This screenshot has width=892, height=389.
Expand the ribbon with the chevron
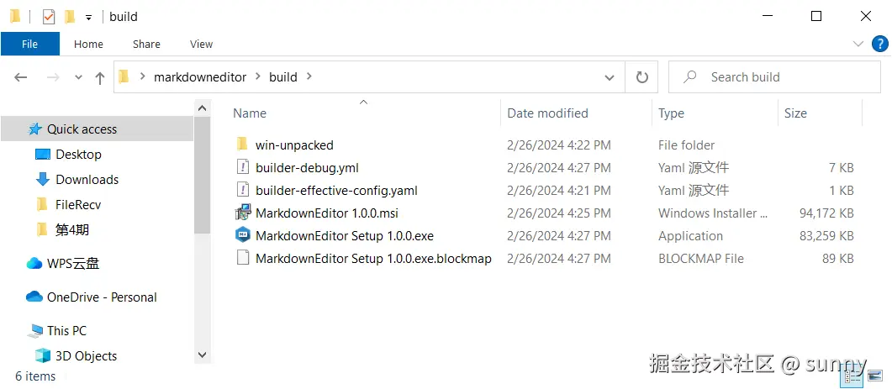858,44
